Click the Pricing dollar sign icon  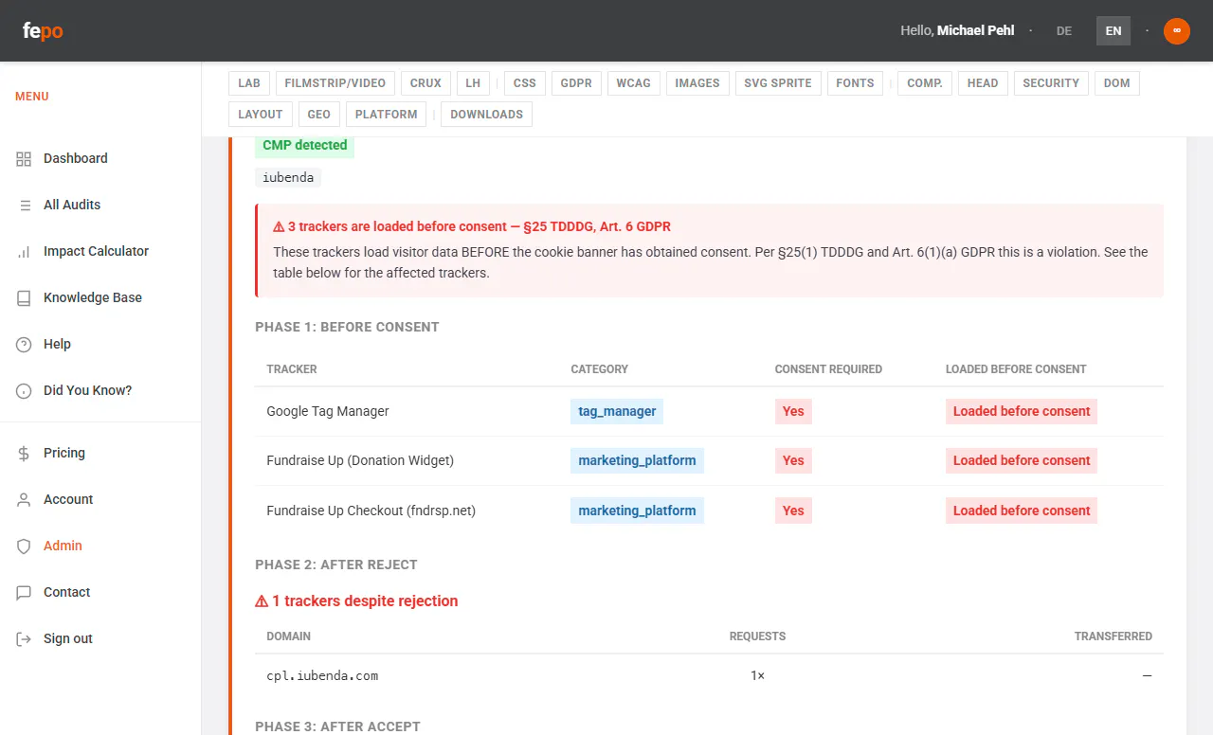[x=24, y=454]
